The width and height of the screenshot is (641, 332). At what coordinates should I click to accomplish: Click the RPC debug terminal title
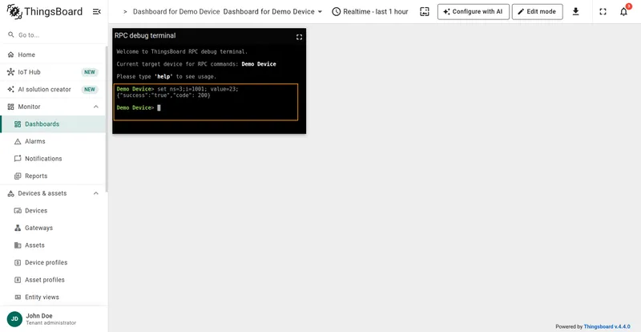pyautogui.click(x=145, y=35)
